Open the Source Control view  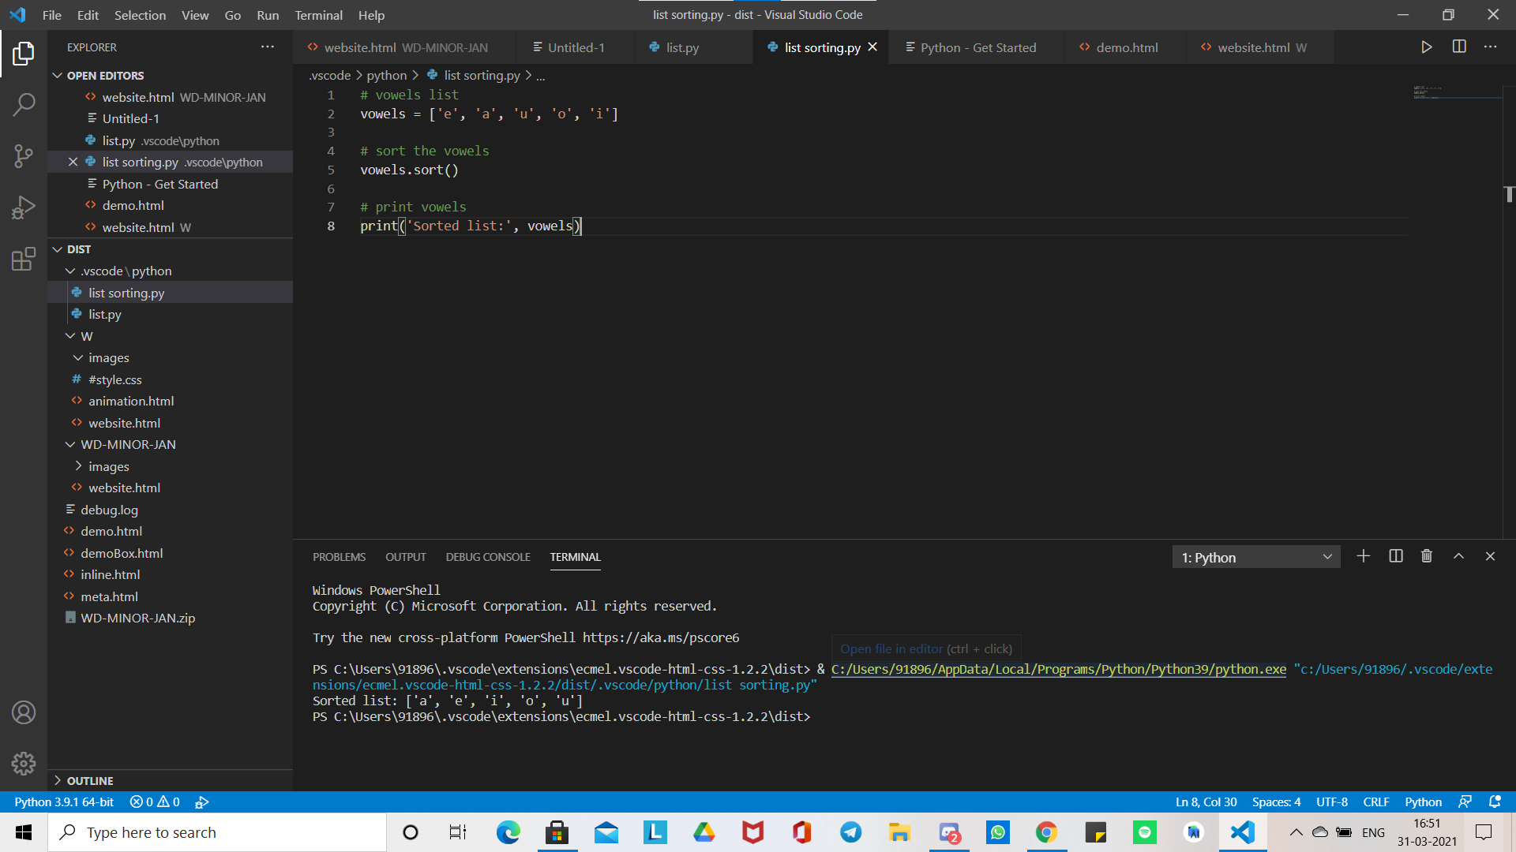point(24,155)
